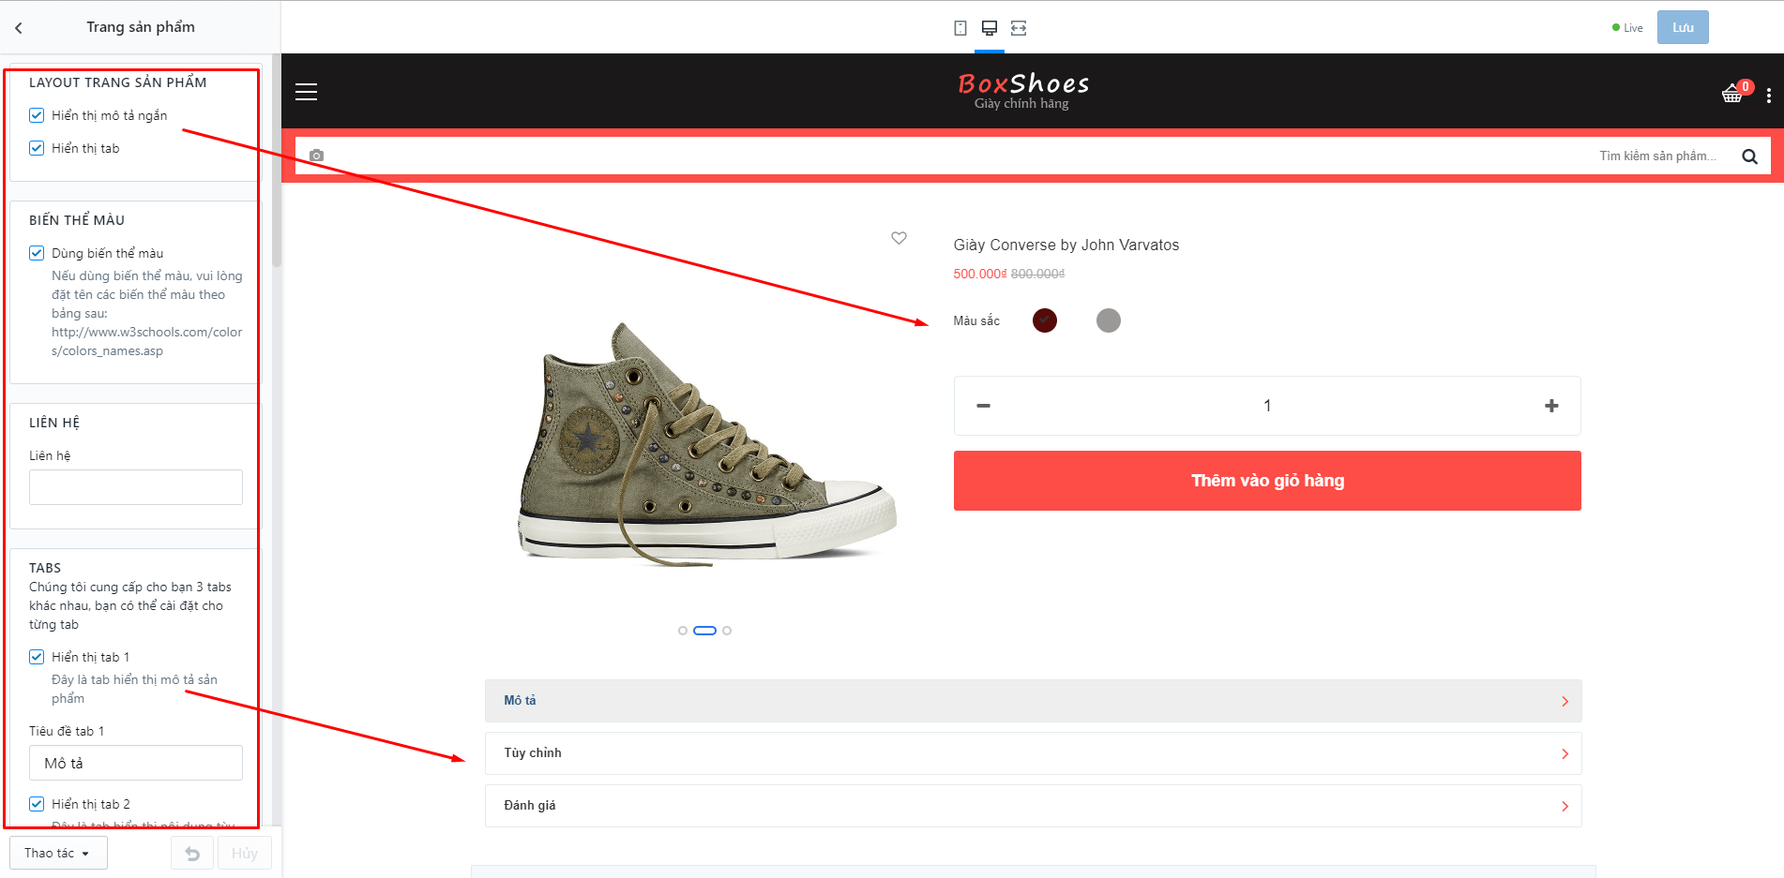Viewport: 1784px width, 878px height.
Task: Expand the 'Tùy chỉnh' product tab
Action: (x=1033, y=753)
